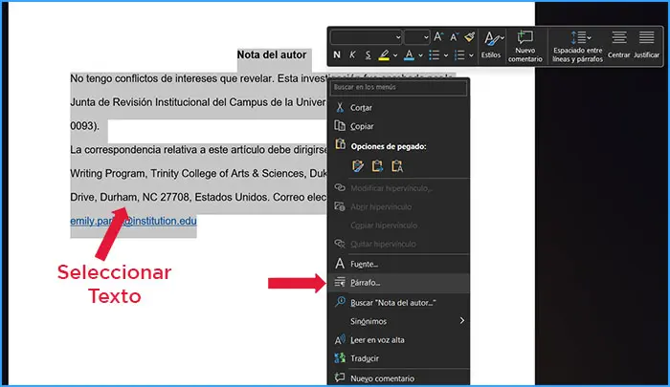Decrease font size with shrink icon
This screenshot has height=387, width=670.
click(x=454, y=37)
